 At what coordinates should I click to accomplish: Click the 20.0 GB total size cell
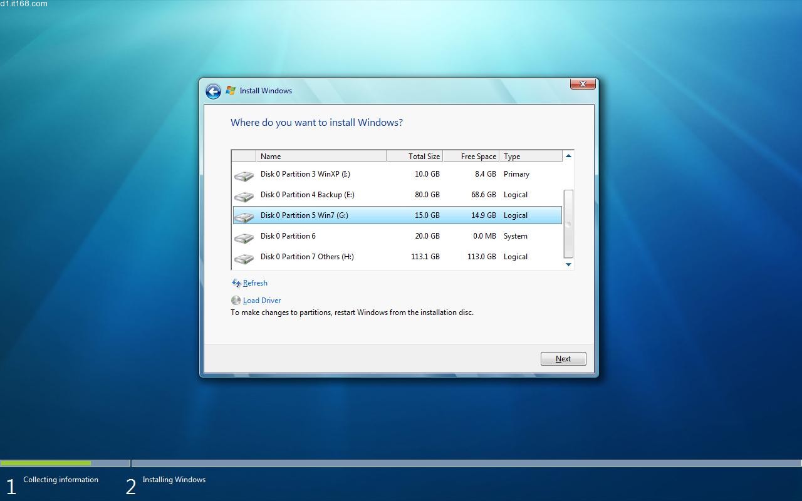(x=427, y=236)
